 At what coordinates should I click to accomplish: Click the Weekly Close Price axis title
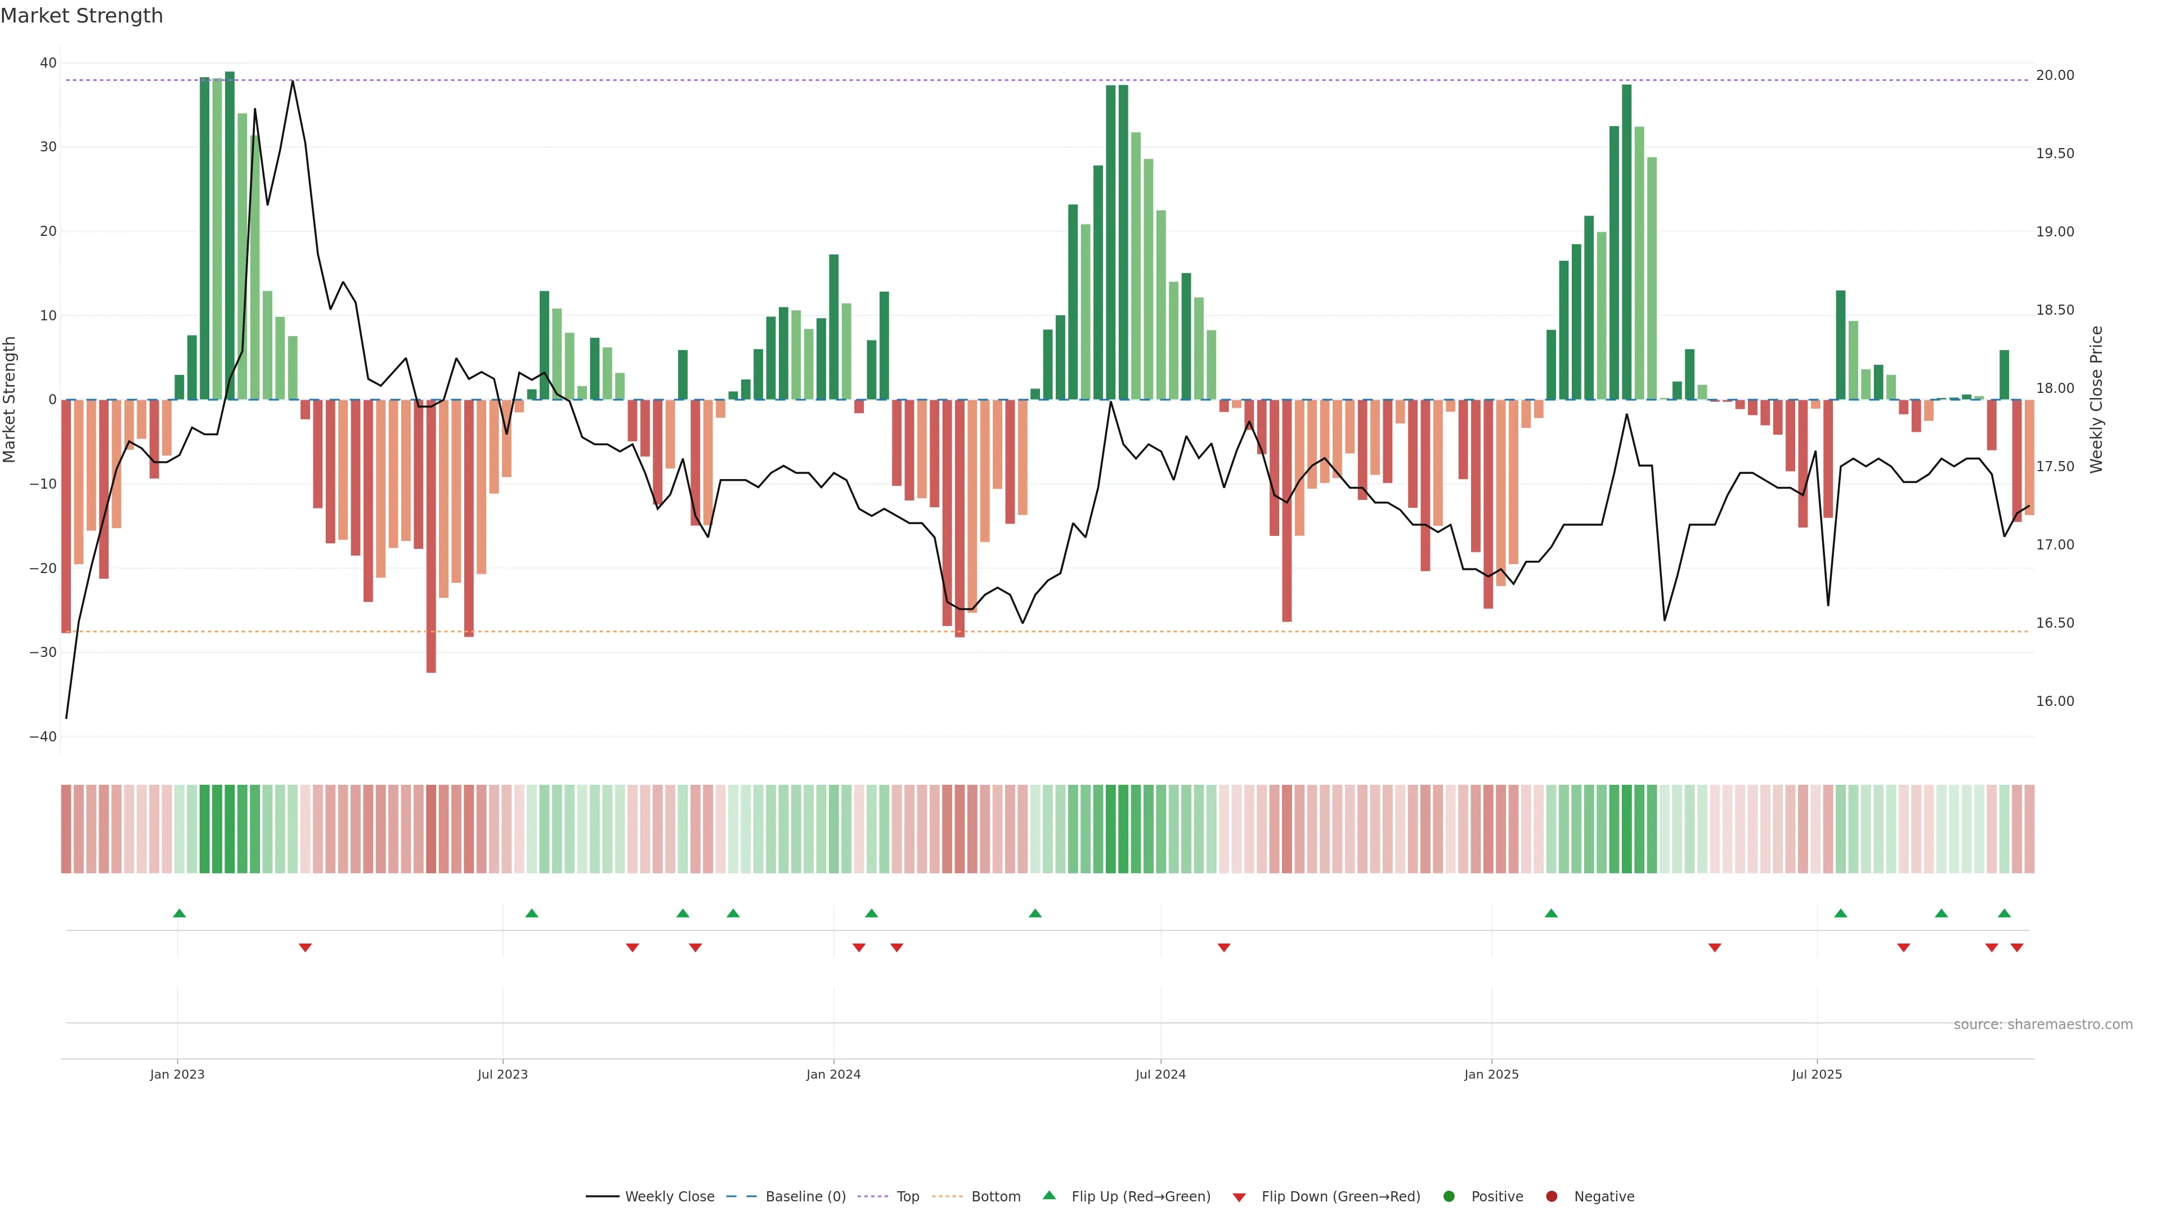pos(2096,400)
